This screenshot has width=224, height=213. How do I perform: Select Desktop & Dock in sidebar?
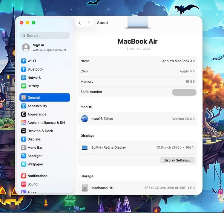45,131
